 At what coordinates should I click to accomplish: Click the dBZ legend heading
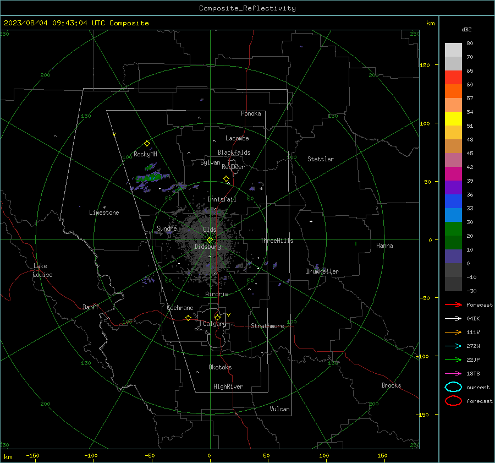coord(466,30)
